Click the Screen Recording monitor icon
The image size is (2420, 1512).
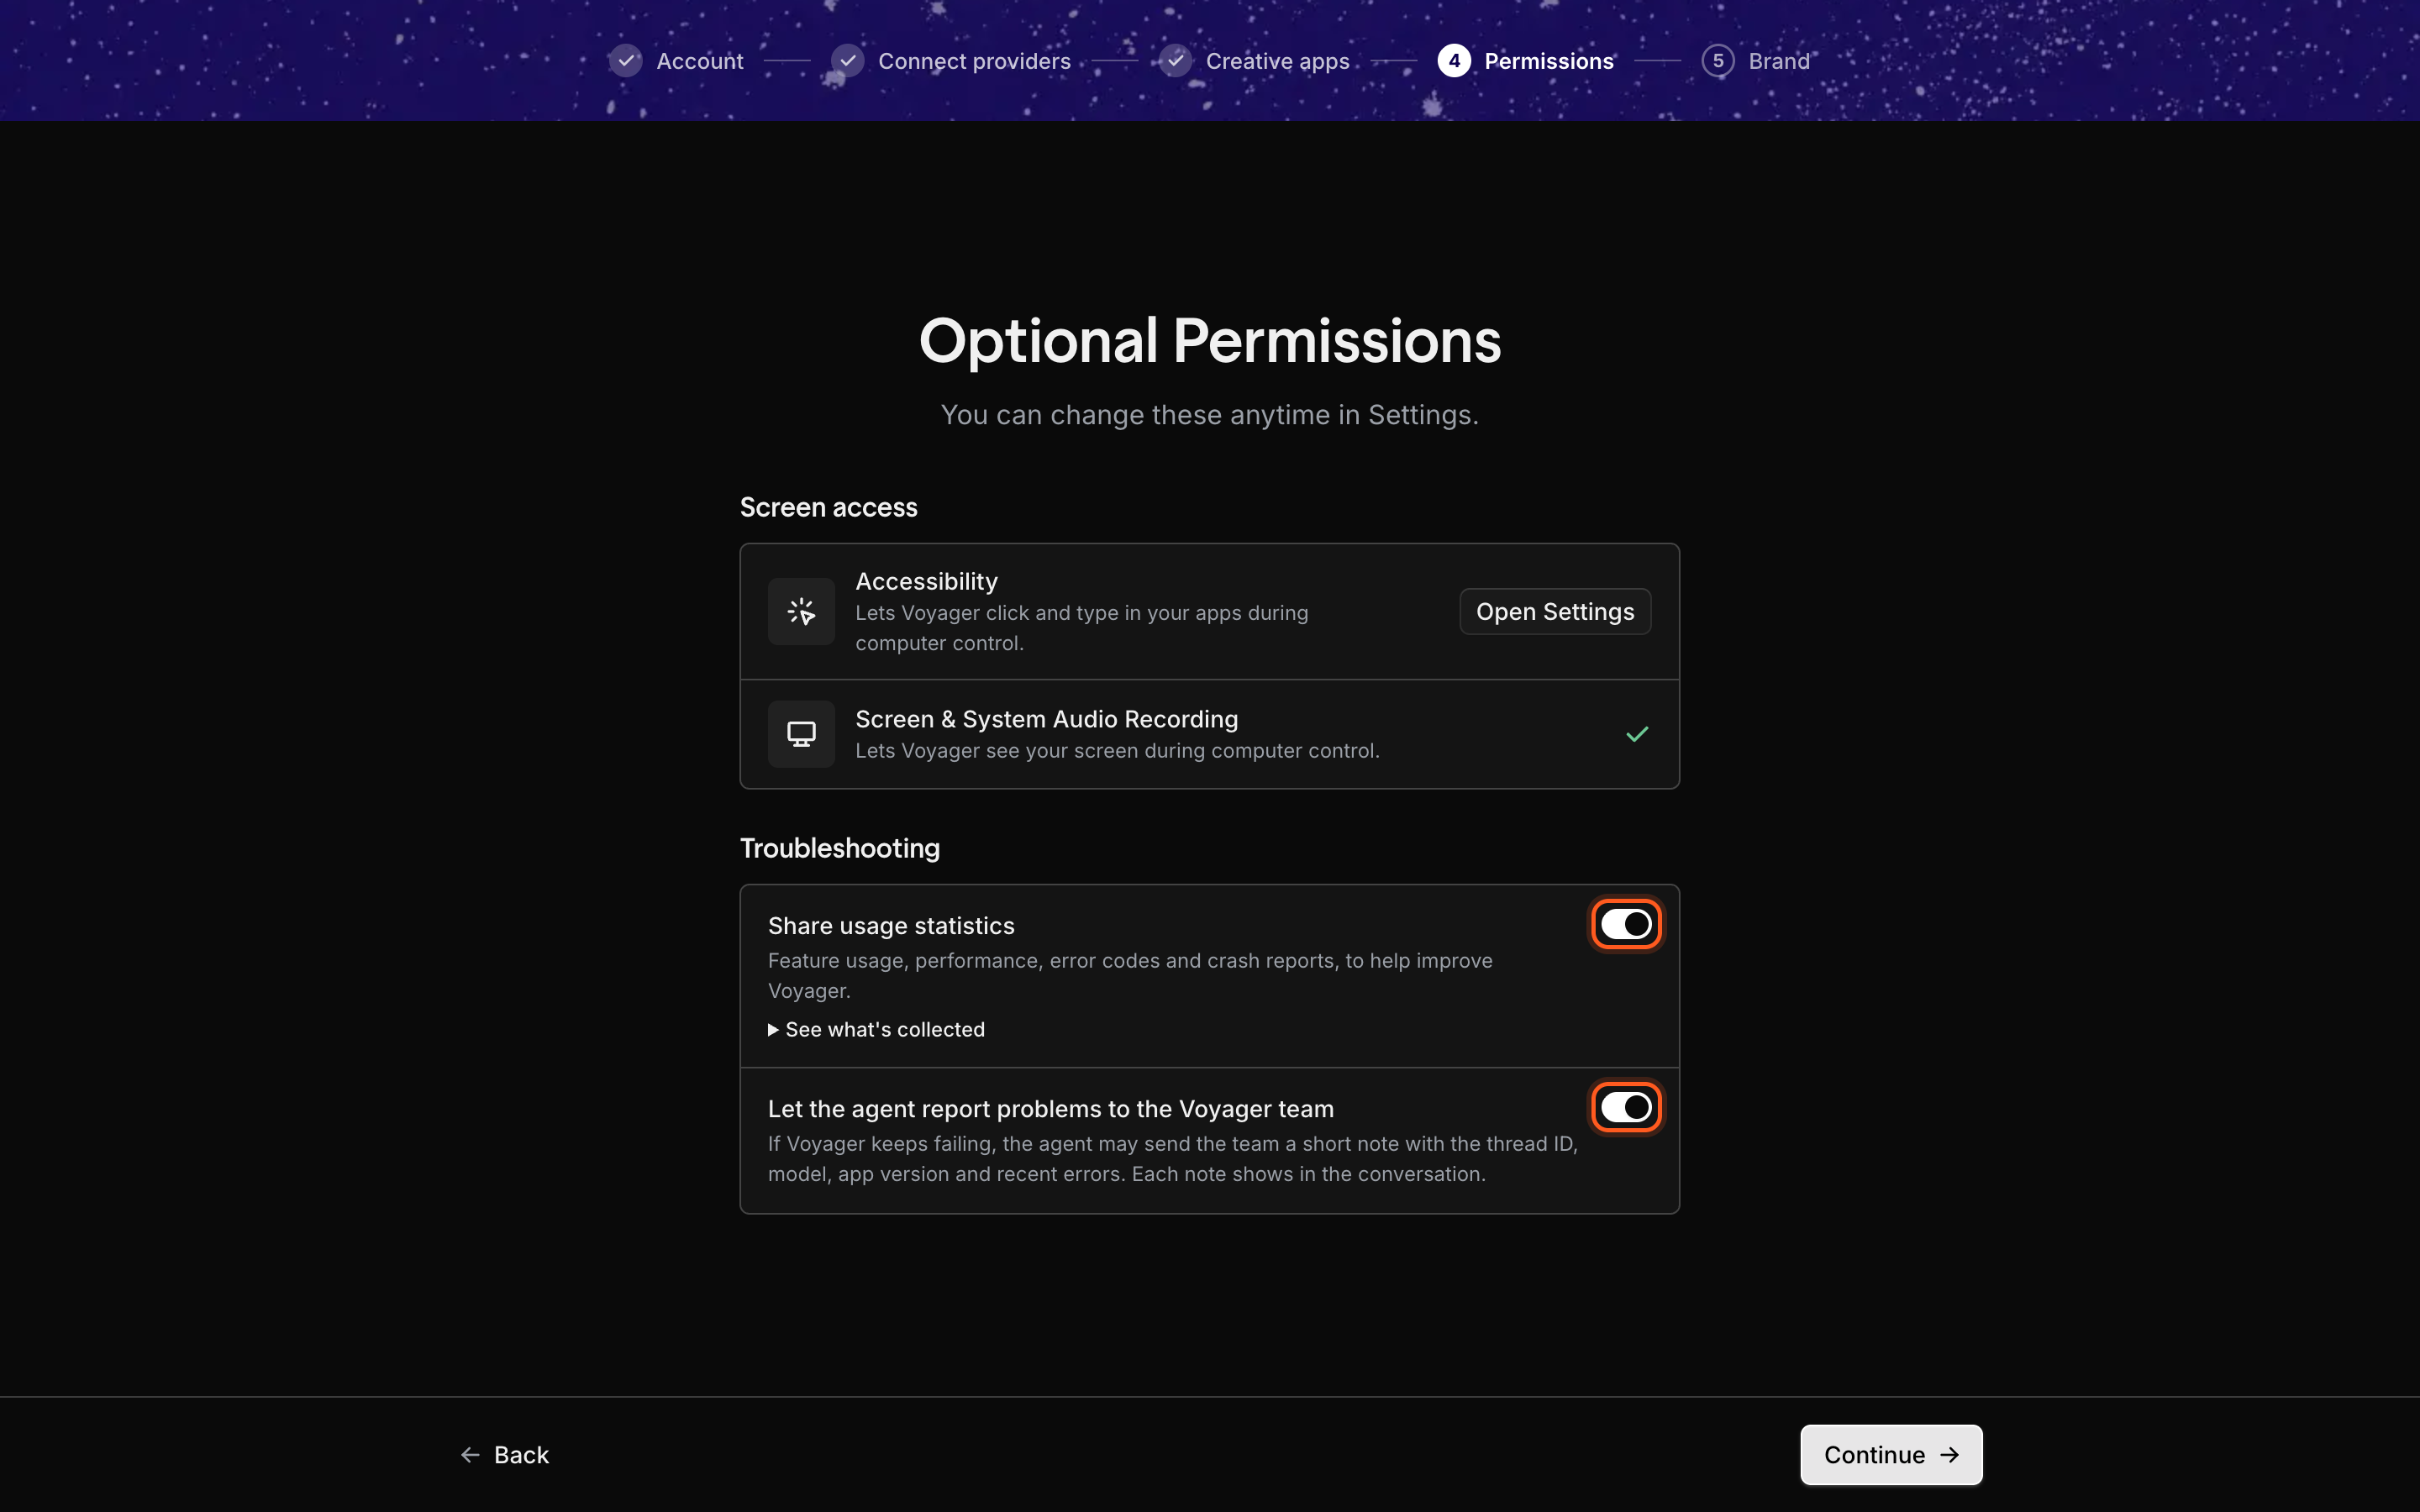[801, 734]
